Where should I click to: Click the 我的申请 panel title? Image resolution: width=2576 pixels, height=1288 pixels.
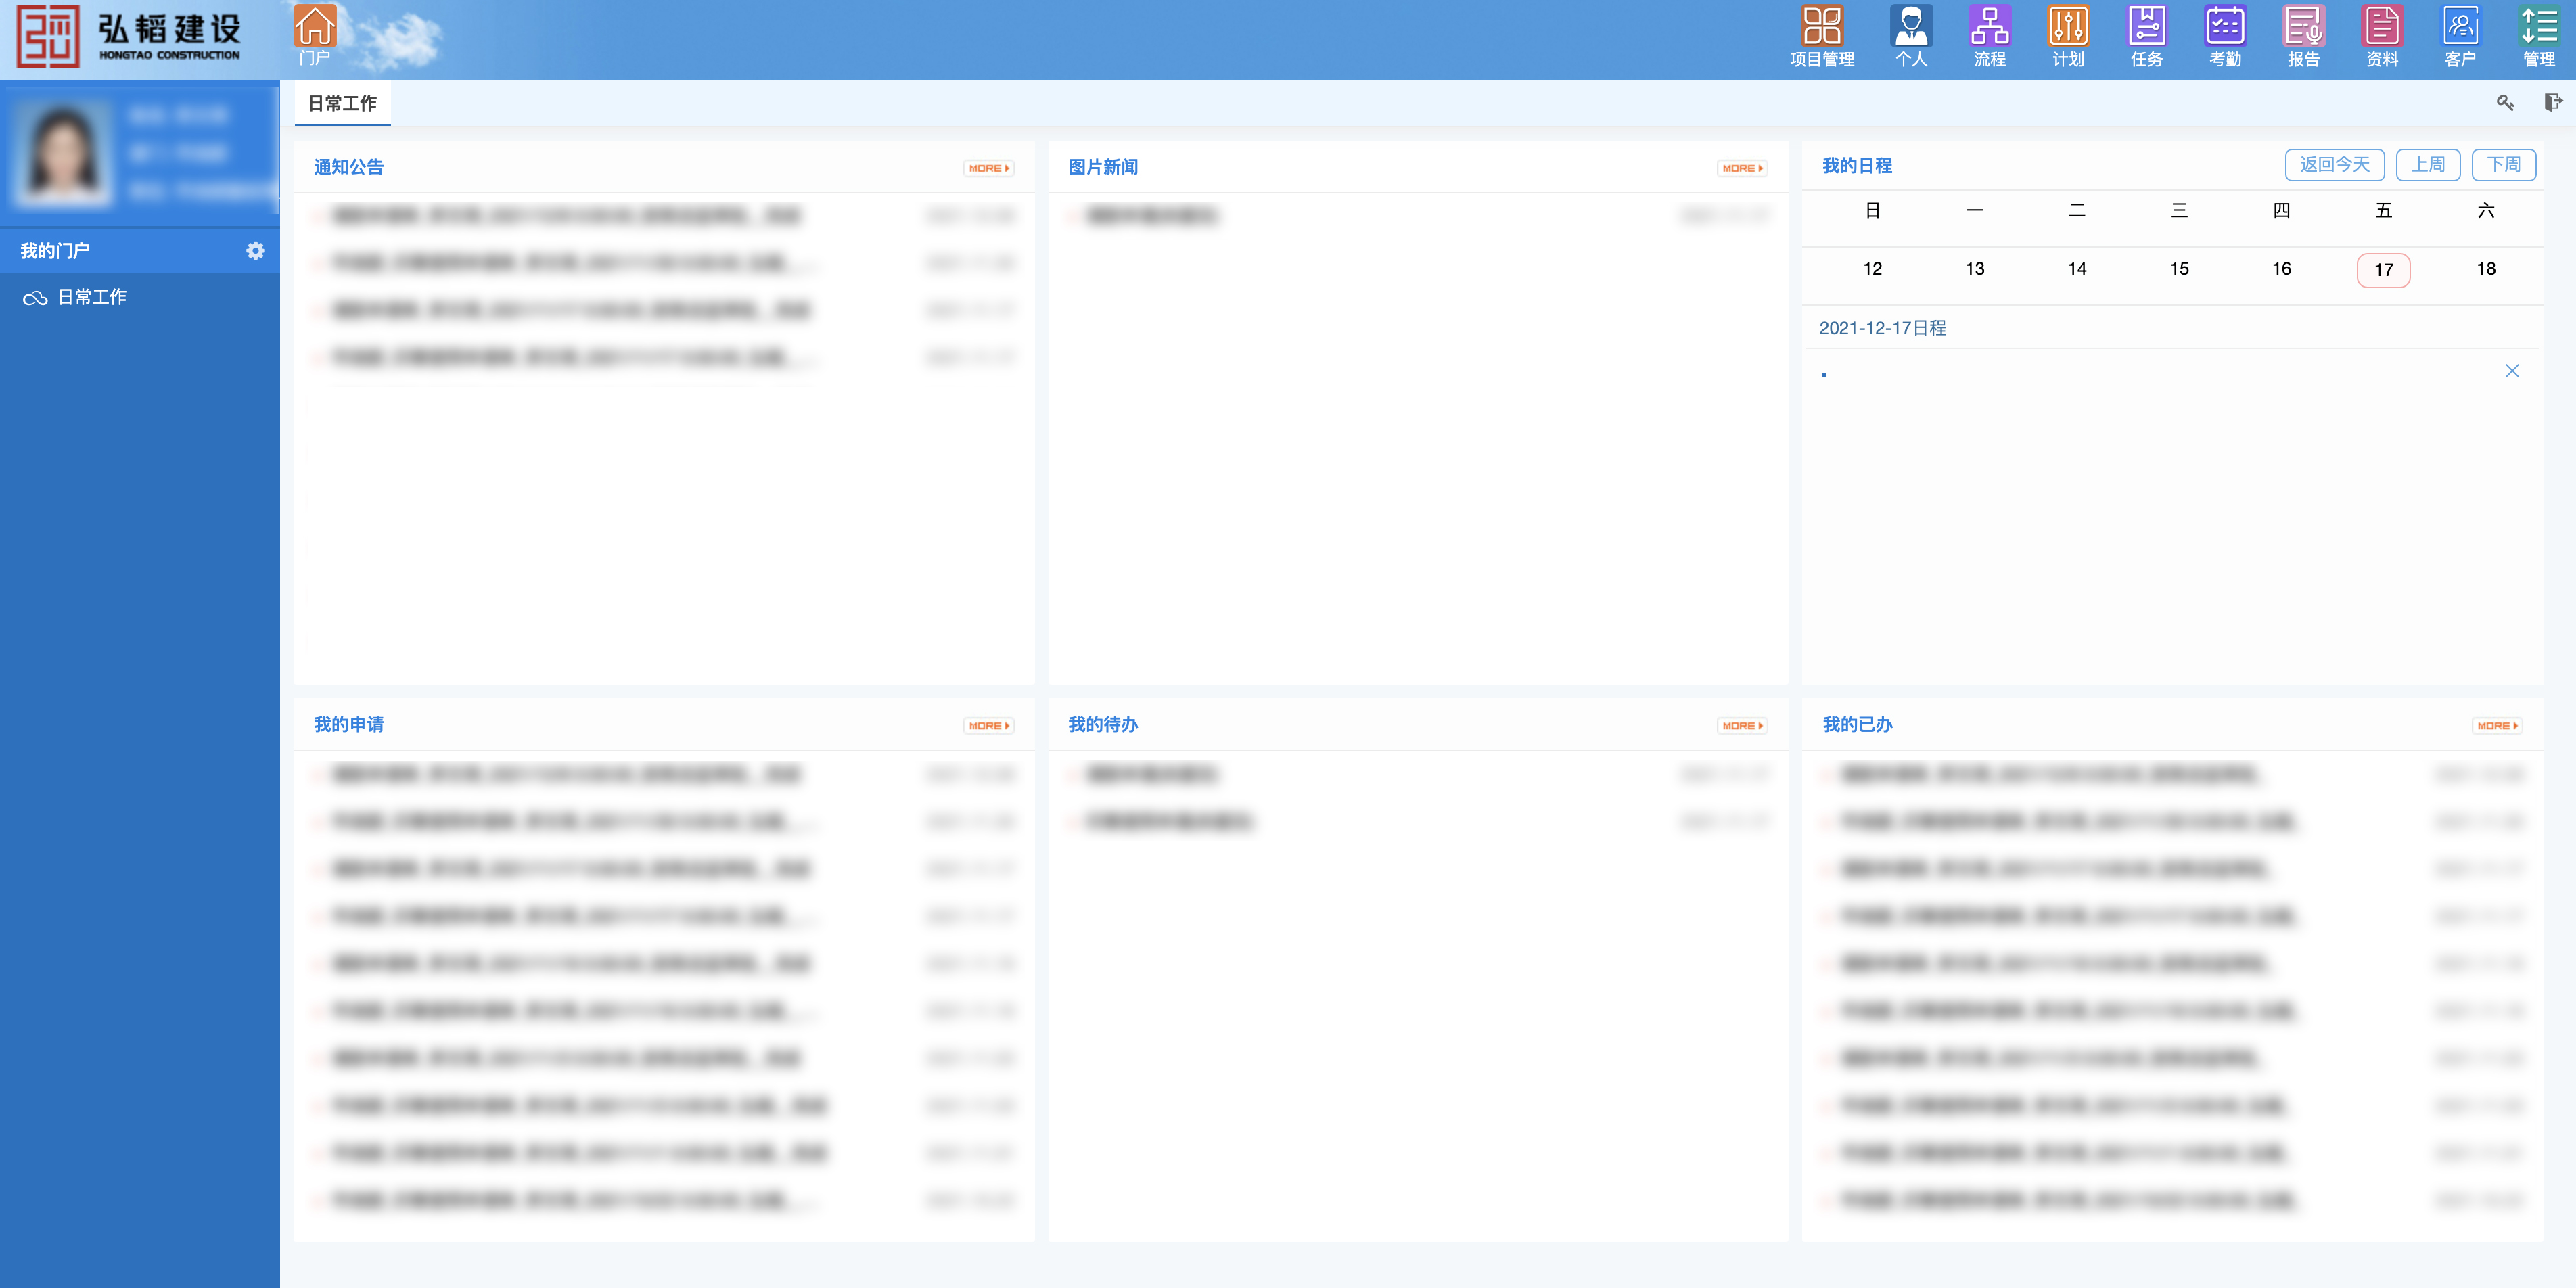(x=348, y=724)
